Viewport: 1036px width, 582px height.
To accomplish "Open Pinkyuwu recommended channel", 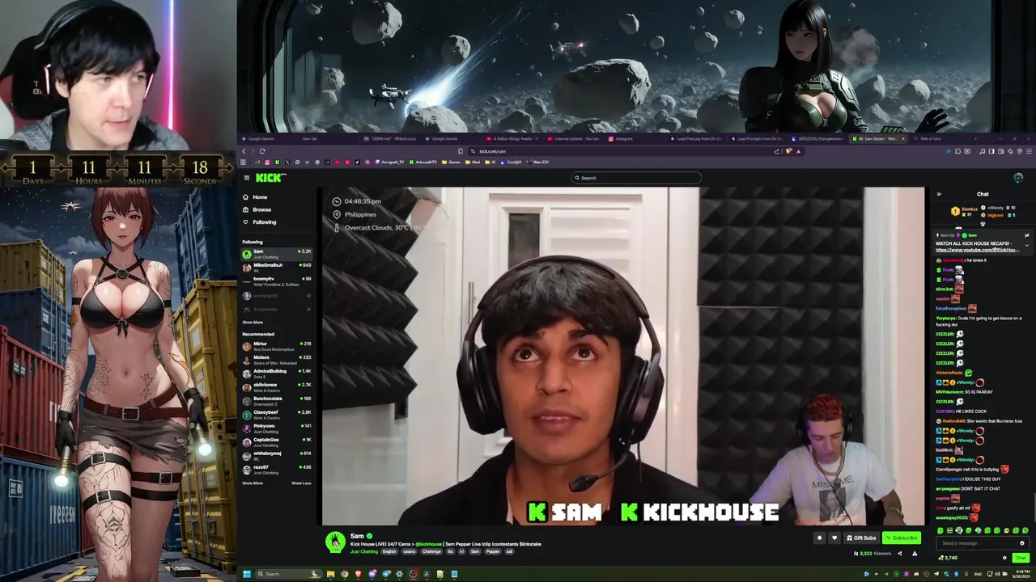I will pyautogui.click(x=277, y=428).
